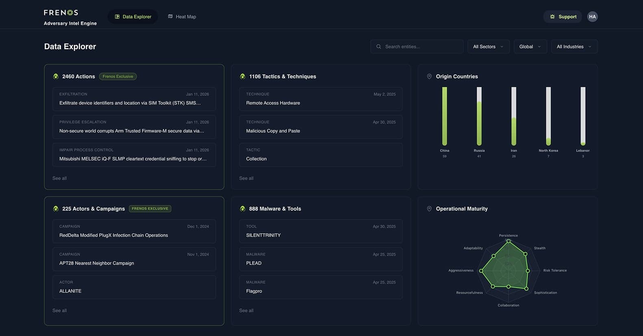Click the green icon beside Malware & Tools
643x336 pixels.
click(243, 209)
